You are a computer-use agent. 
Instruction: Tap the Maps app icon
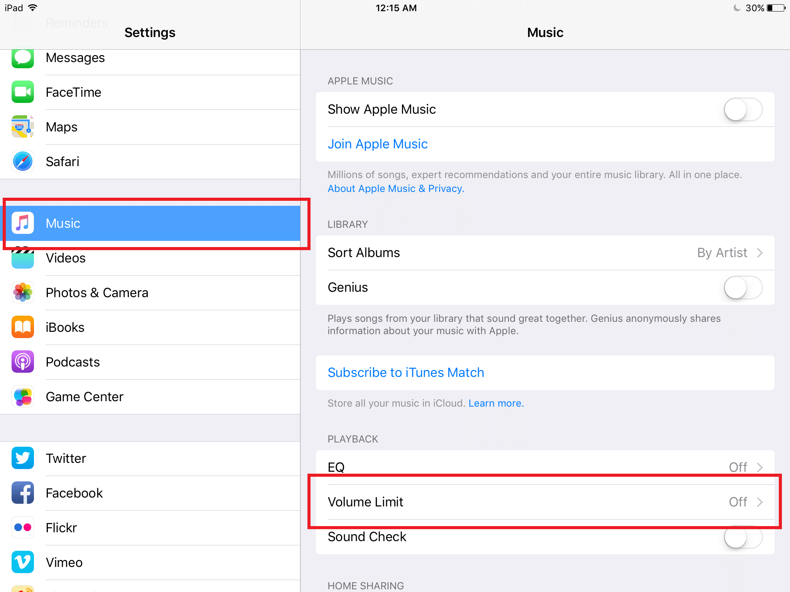tap(22, 127)
